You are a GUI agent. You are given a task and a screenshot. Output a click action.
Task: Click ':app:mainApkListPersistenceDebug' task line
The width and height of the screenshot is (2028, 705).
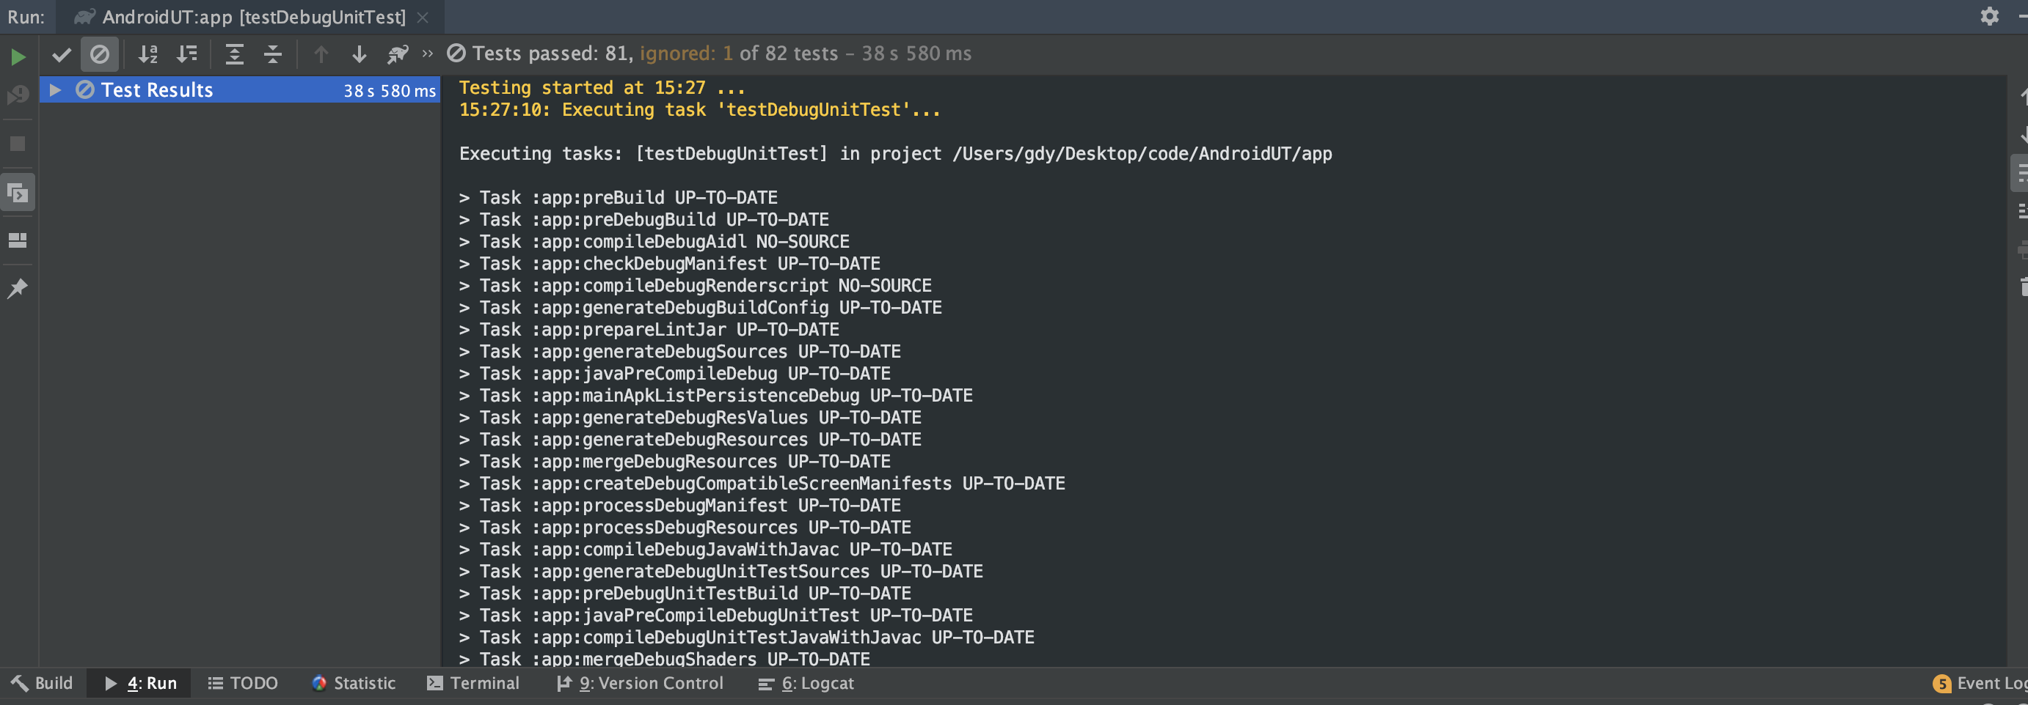715,396
